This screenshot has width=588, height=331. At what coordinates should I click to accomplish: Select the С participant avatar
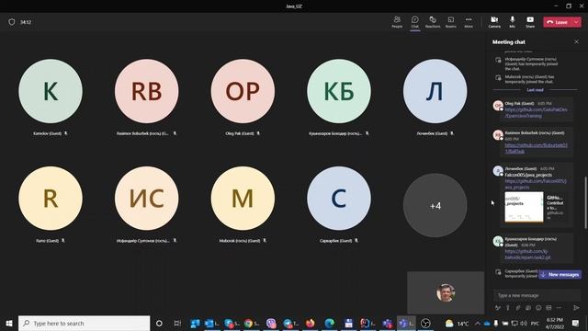click(339, 199)
